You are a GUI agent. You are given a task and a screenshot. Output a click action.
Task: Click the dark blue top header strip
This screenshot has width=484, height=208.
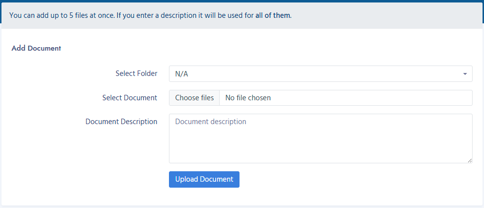click(242, 1)
